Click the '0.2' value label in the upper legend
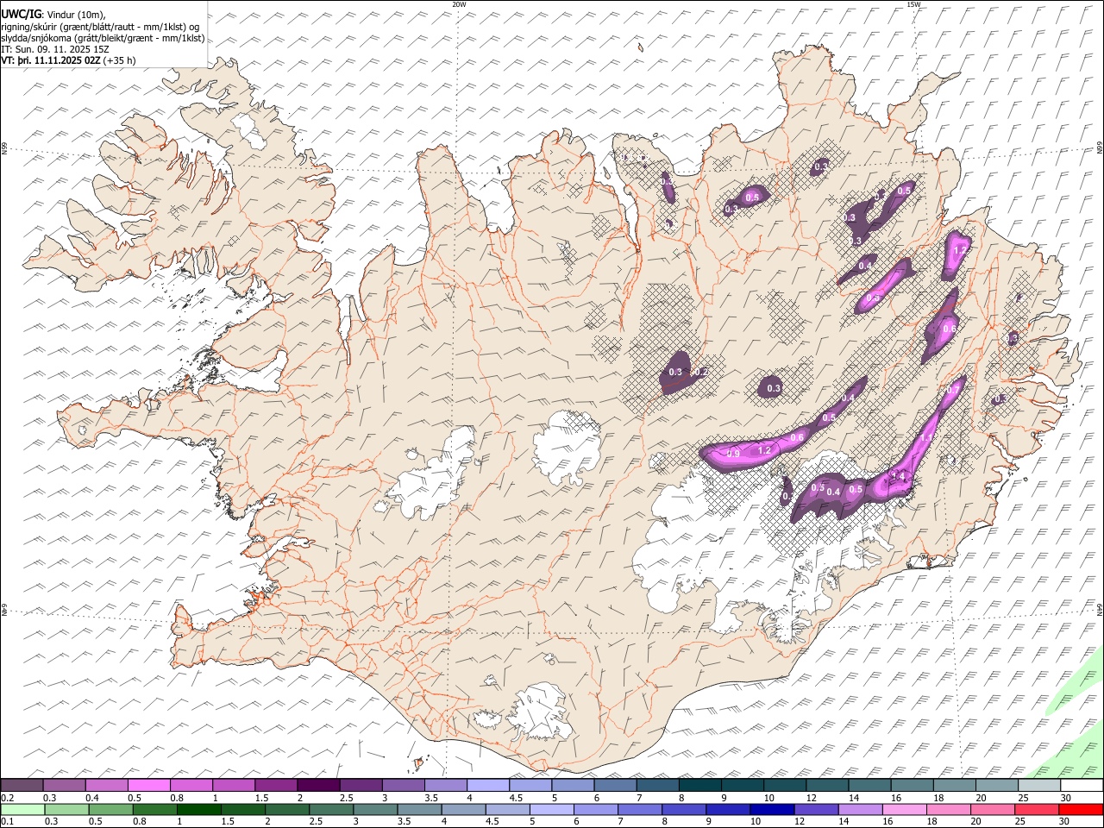This screenshot has width=1104, height=828. coord(8,798)
